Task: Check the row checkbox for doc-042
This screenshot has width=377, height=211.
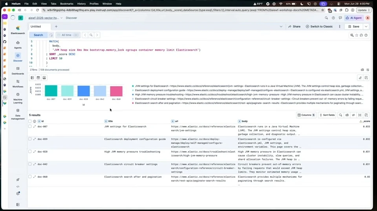Action: tap(30, 164)
